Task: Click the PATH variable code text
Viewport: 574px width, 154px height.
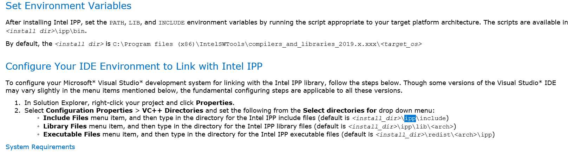Action: [117, 23]
